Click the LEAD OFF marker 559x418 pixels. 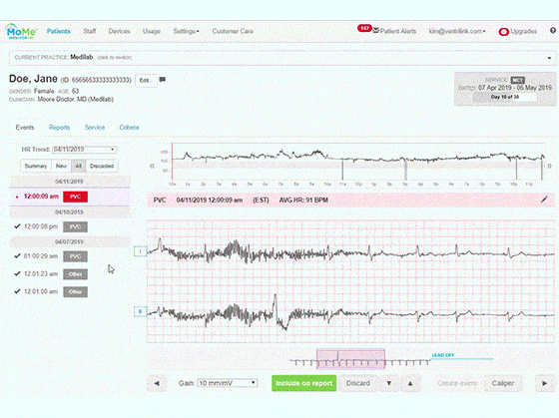pos(443,355)
